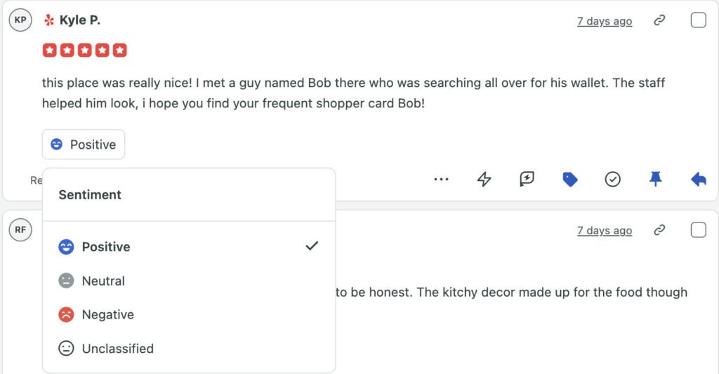Mark sentiment as Unclassified

click(189, 348)
